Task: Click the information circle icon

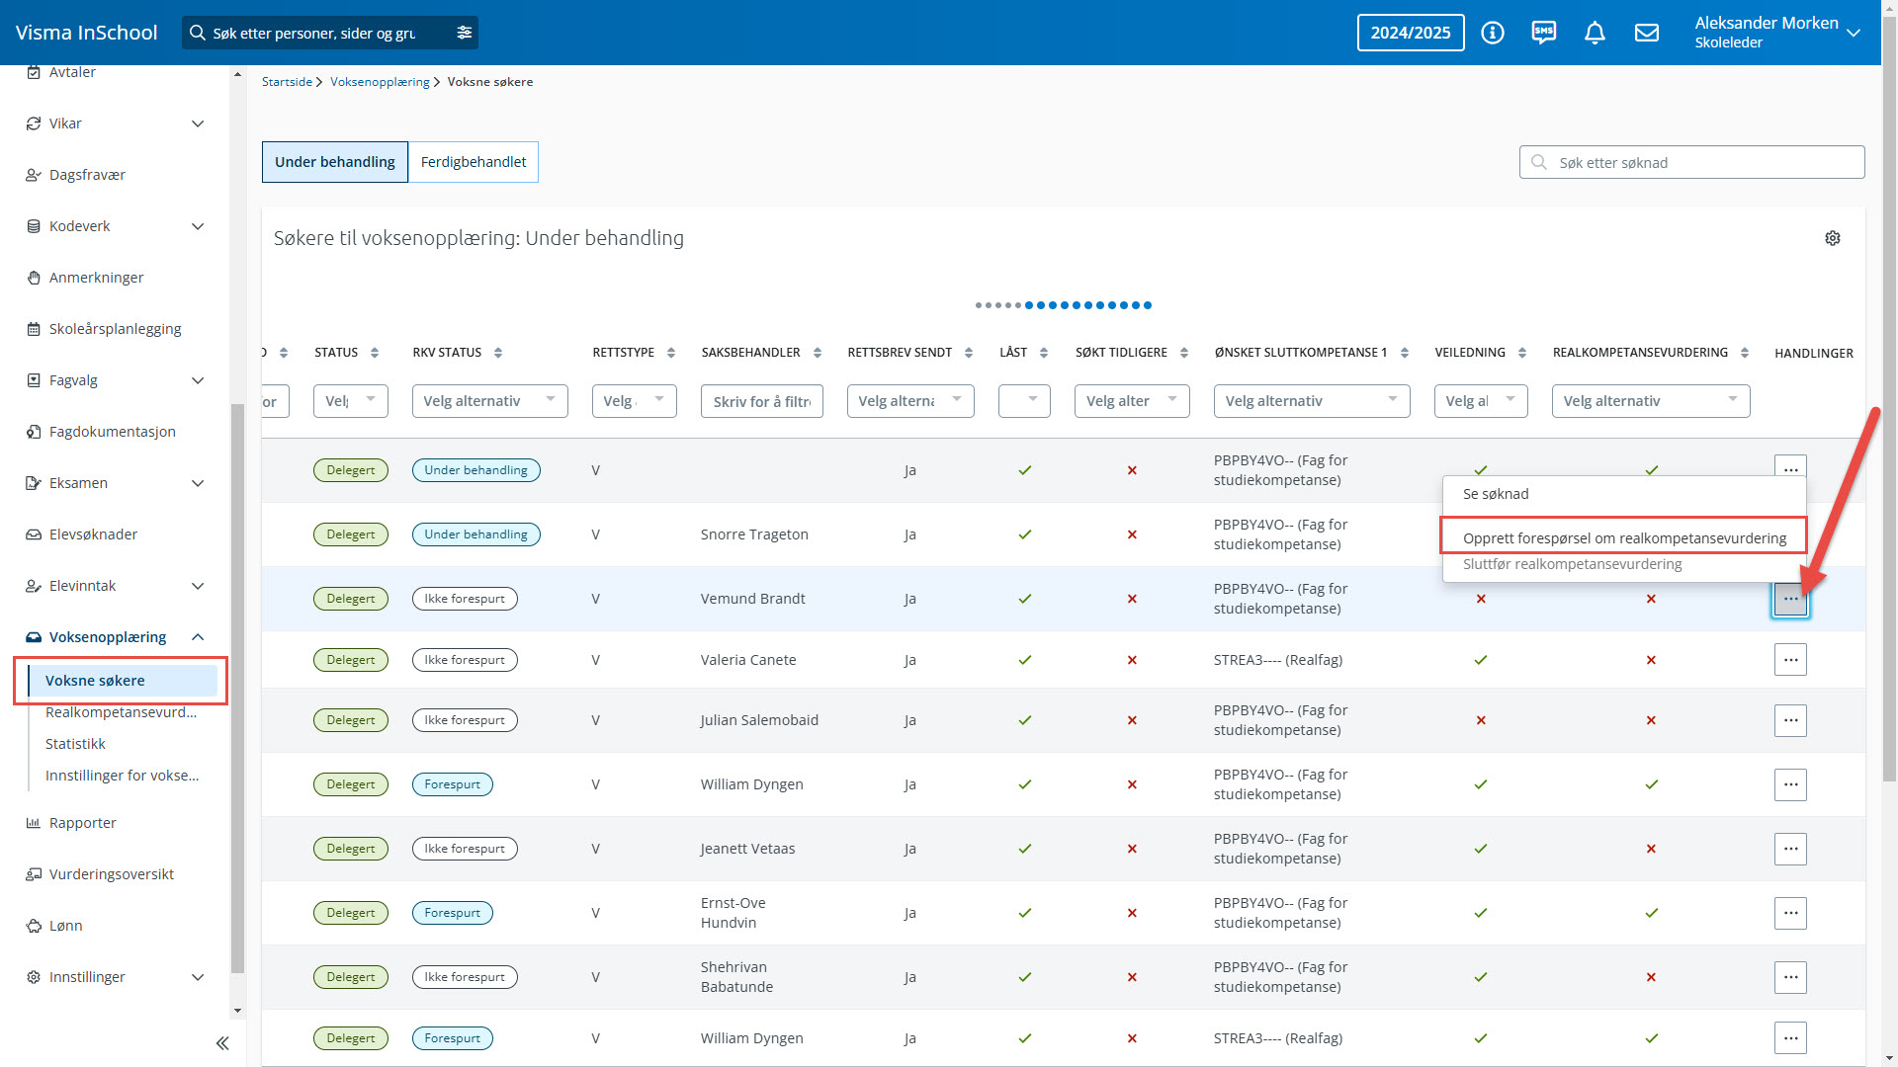Action: point(1492,33)
